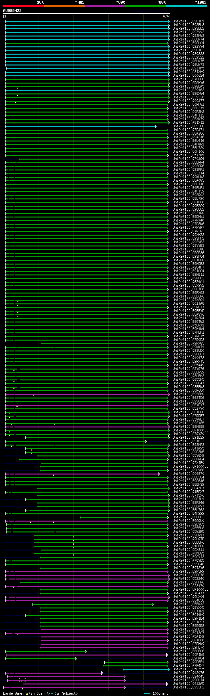The width and height of the screenshot is (210, 696).
Task: Open hit UniRef100_C5Z240
Action: coord(188,579)
